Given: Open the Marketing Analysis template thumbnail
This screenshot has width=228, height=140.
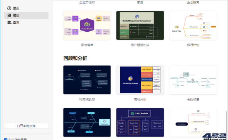Looking at the screenshot, I should pos(140,80).
